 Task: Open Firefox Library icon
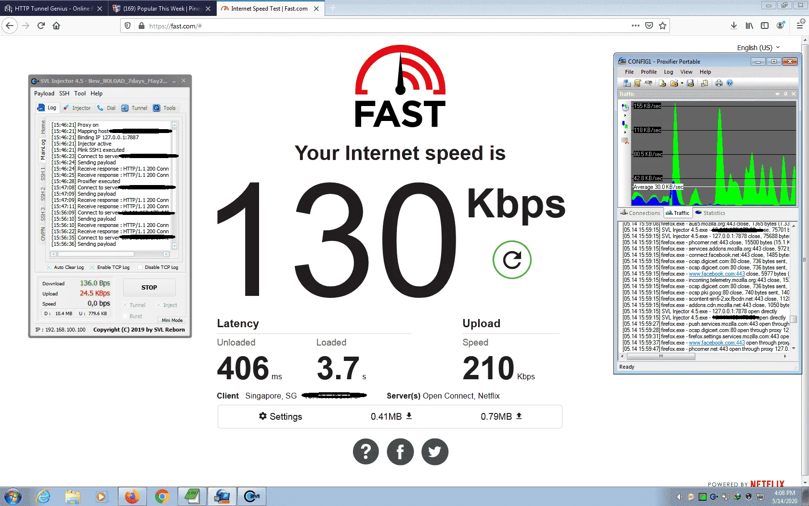tap(749, 26)
